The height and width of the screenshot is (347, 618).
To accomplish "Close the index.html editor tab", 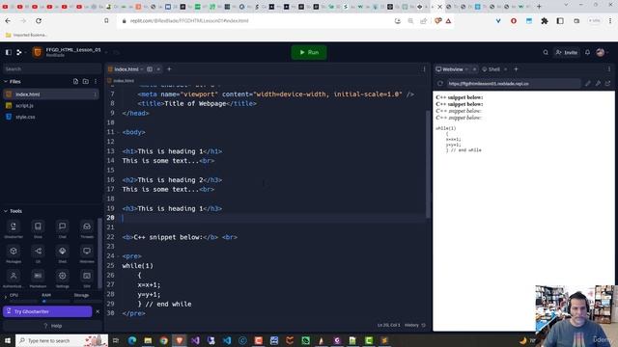I will [x=158, y=69].
